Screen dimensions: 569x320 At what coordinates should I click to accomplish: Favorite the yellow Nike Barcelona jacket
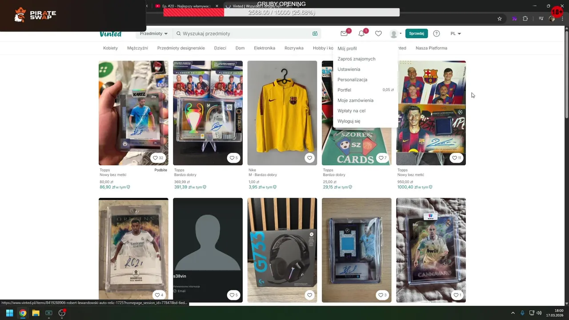(x=310, y=158)
